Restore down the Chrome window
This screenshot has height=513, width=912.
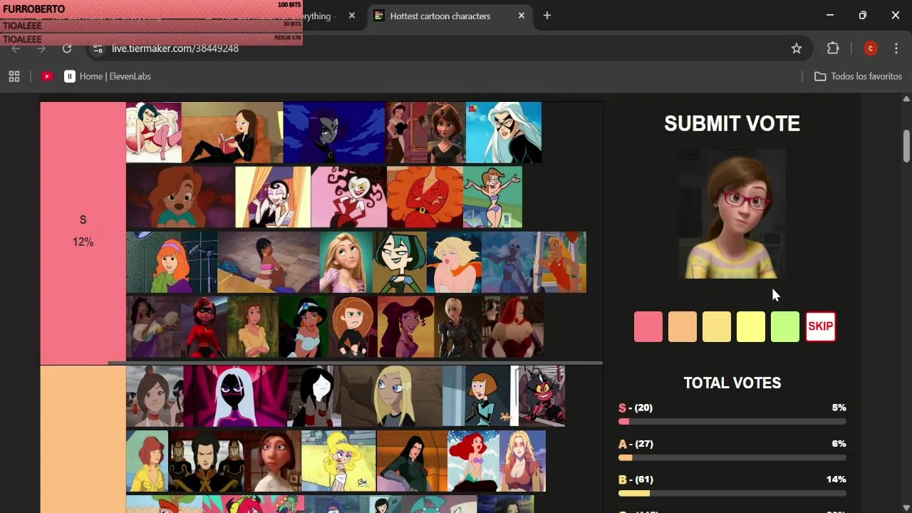(x=863, y=15)
